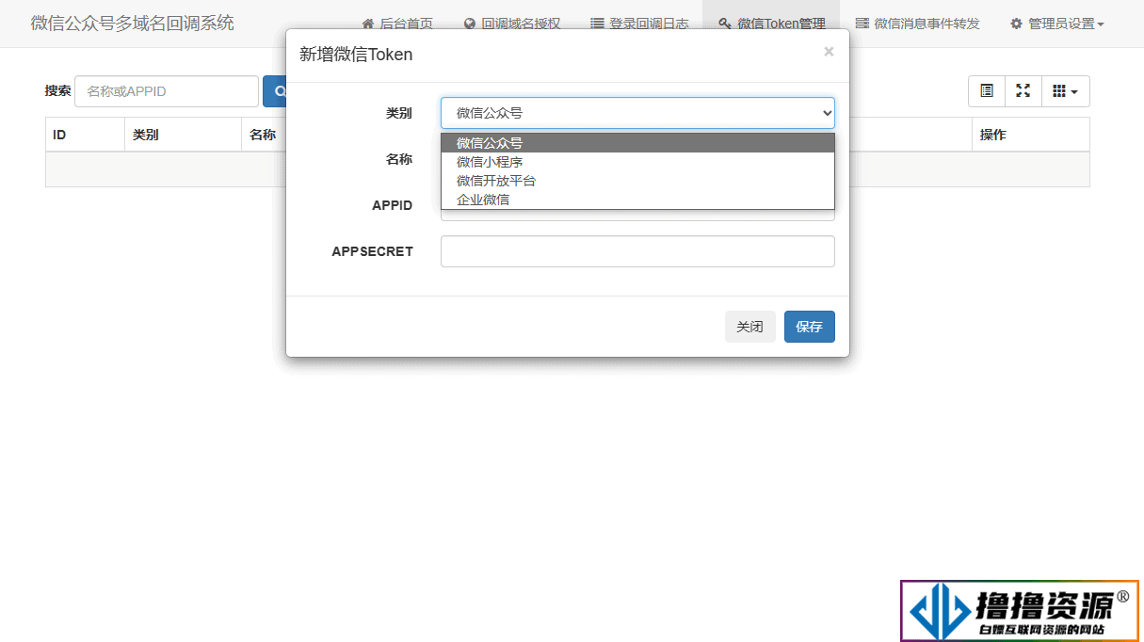
Task: Click 微信公众号多域名回调系统 brand title
Action: (133, 24)
